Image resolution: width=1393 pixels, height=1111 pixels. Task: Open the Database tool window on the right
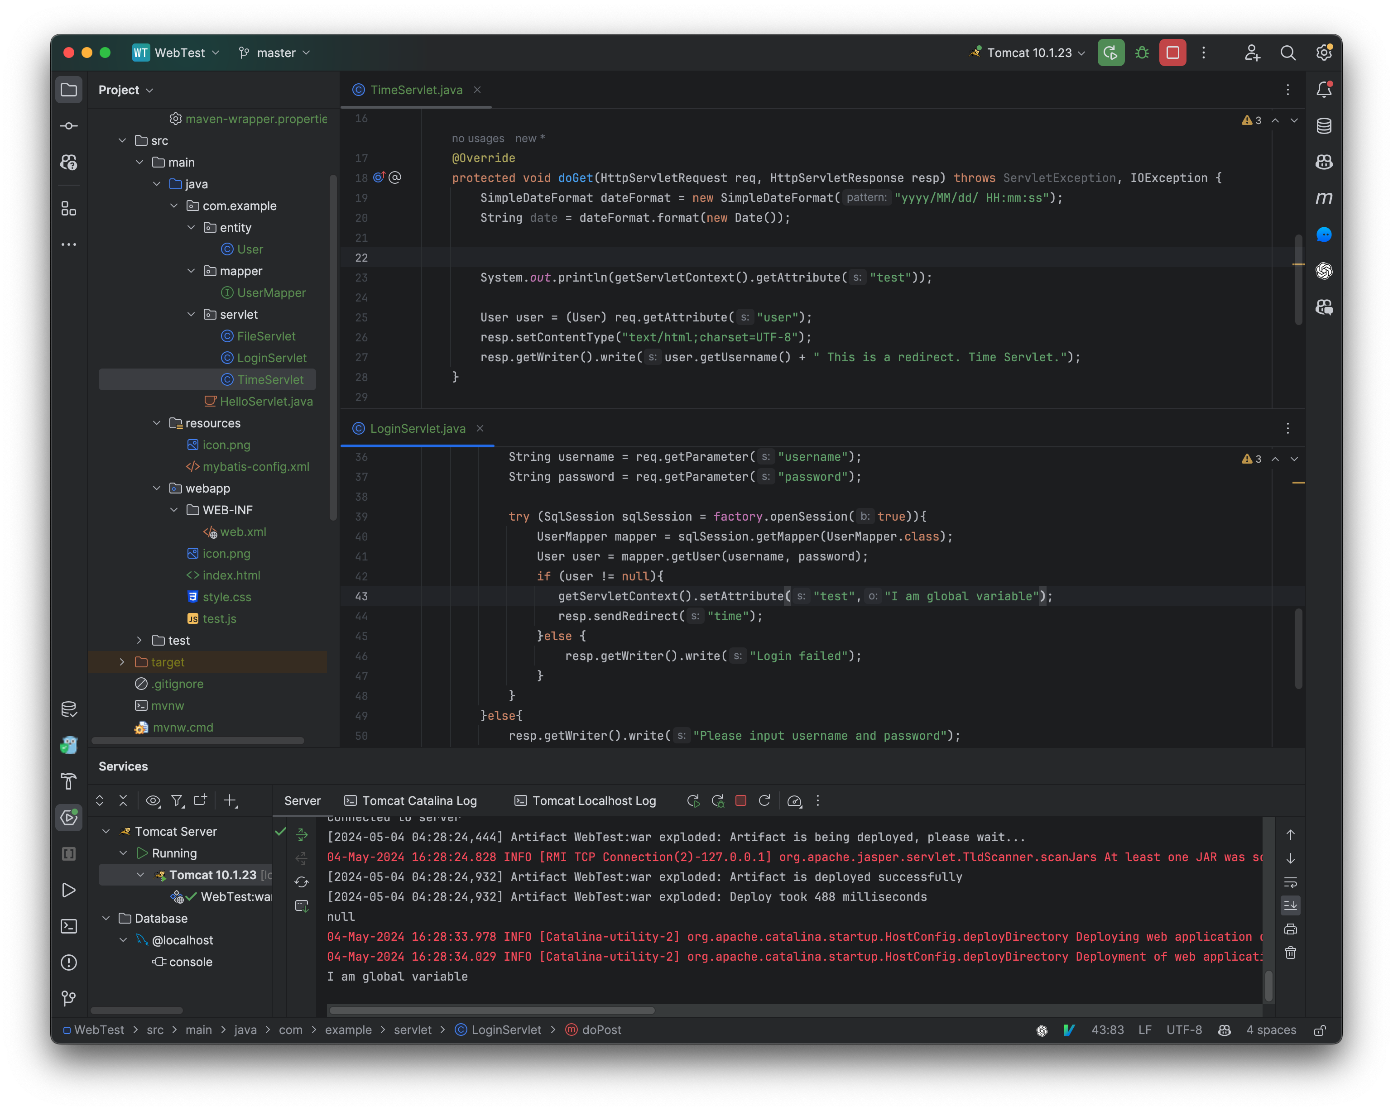1324,125
